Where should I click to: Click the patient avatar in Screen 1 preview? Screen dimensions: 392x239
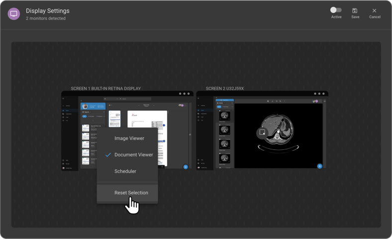coord(85,106)
